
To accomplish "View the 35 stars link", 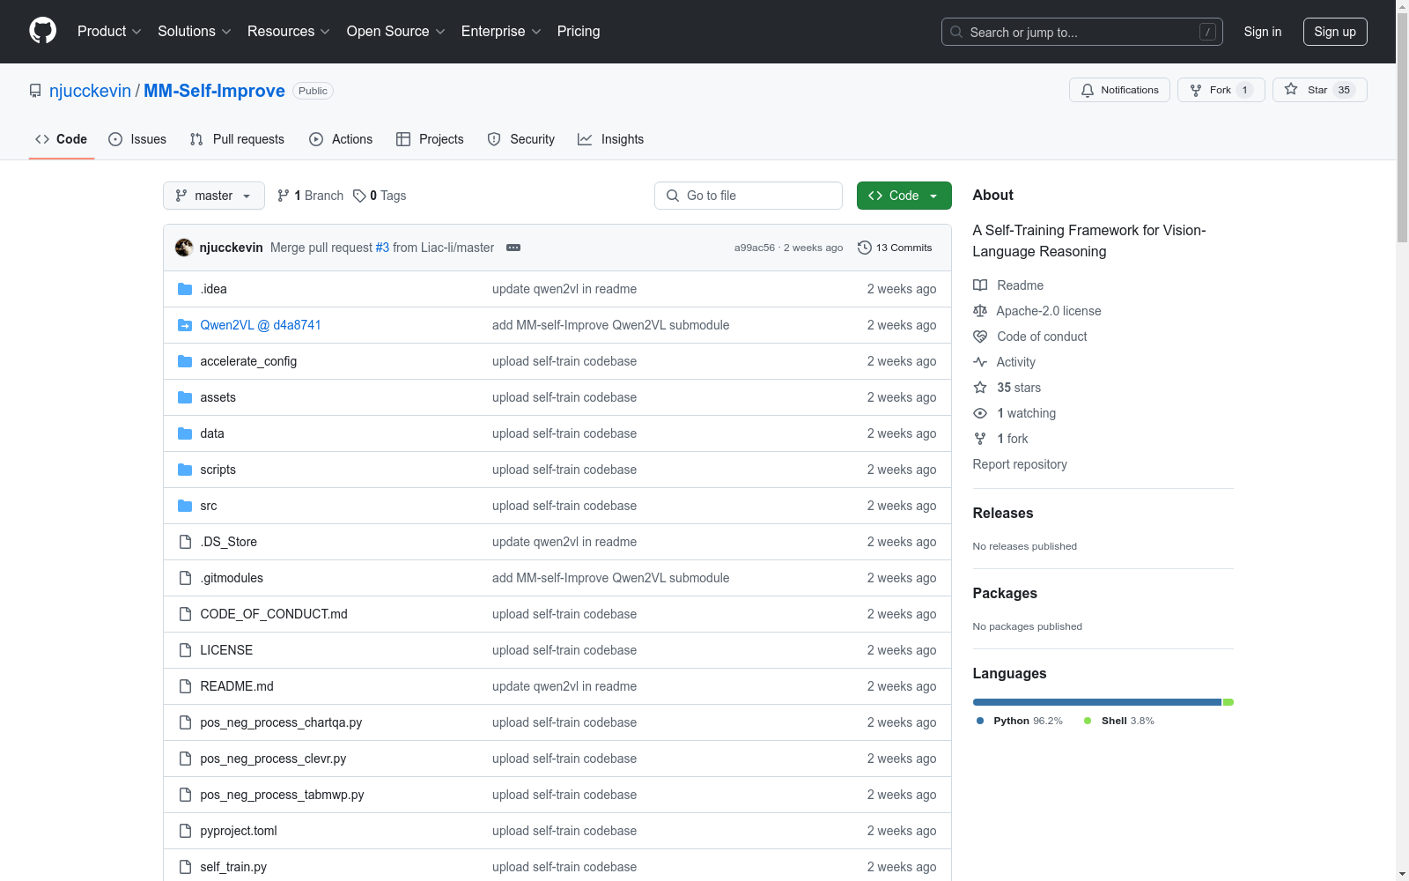I will click(x=1007, y=388).
